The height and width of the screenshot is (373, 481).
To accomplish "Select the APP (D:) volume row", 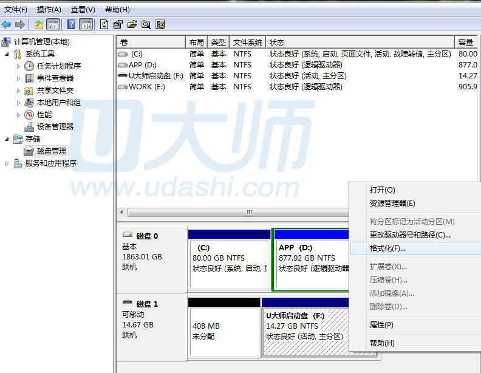I will (x=297, y=65).
